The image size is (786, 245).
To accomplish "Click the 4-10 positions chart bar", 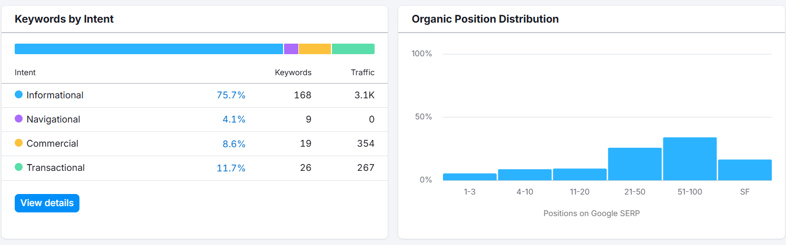I will 525,175.
